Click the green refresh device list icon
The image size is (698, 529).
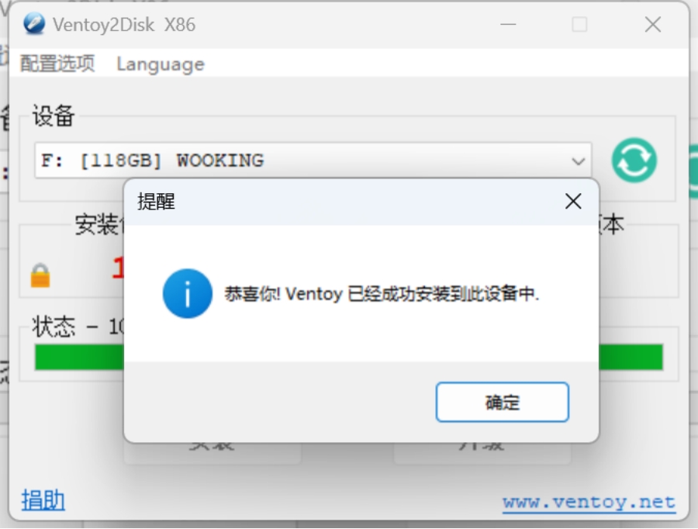[x=634, y=161]
